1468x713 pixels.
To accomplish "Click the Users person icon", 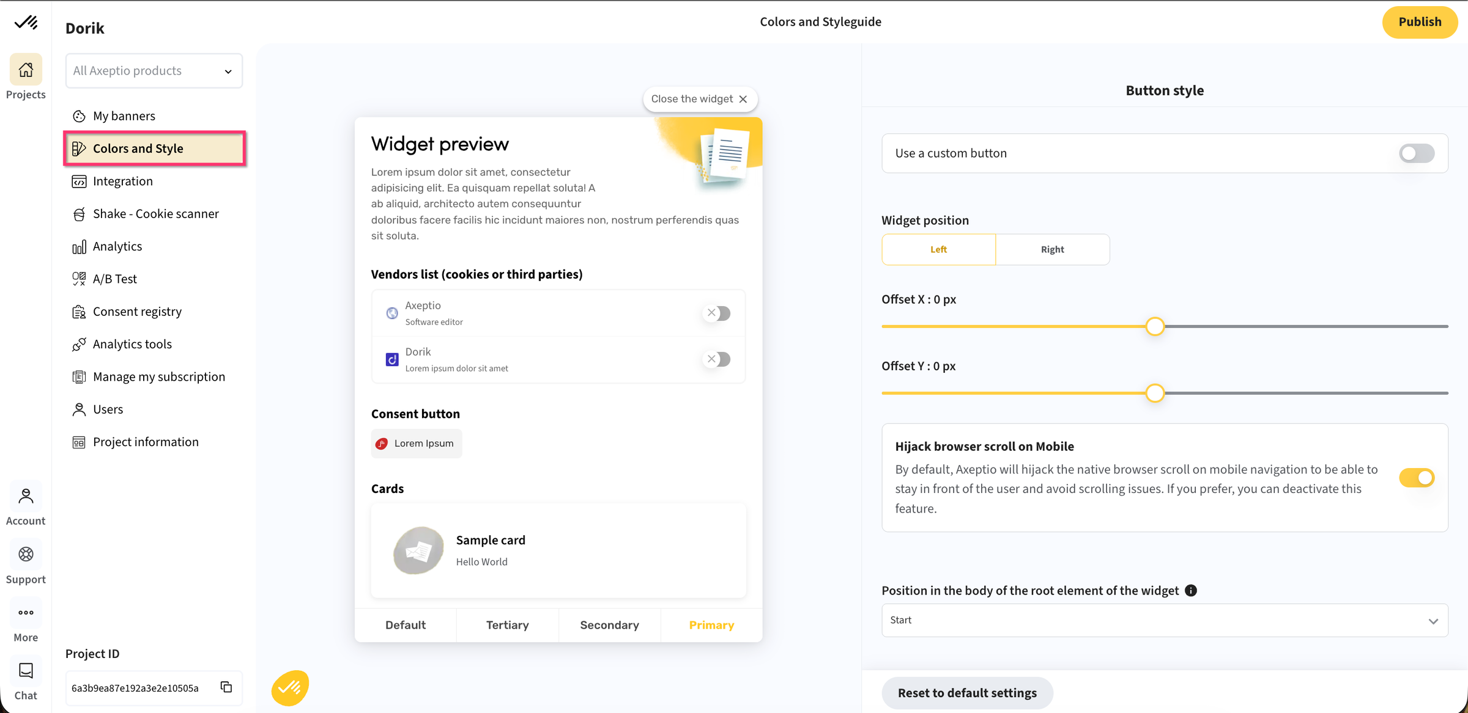I will 79,409.
